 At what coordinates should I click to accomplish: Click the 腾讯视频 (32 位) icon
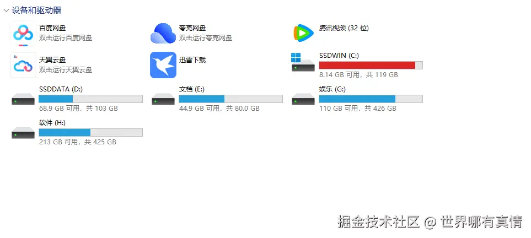pyautogui.click(x=303, y=33)
